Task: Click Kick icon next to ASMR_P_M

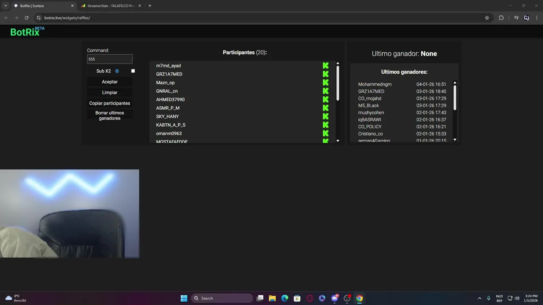Action: (325, 108)
